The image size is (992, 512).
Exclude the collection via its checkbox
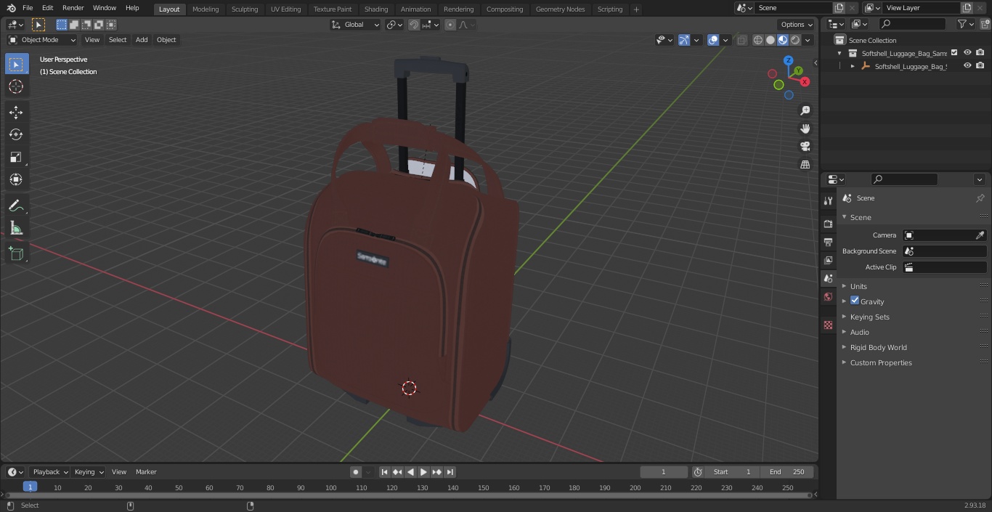point(954,52)
